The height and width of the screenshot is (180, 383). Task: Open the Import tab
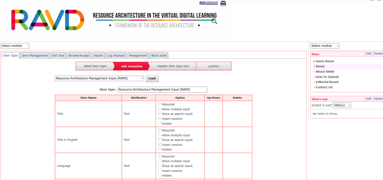pos(98,55)
